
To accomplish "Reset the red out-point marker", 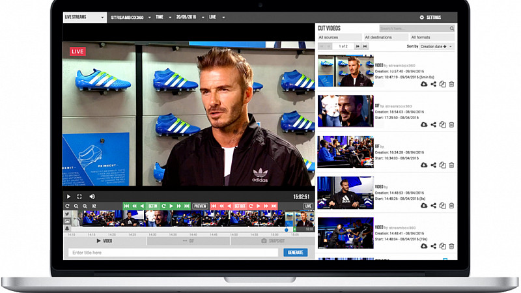I will 251,206.
